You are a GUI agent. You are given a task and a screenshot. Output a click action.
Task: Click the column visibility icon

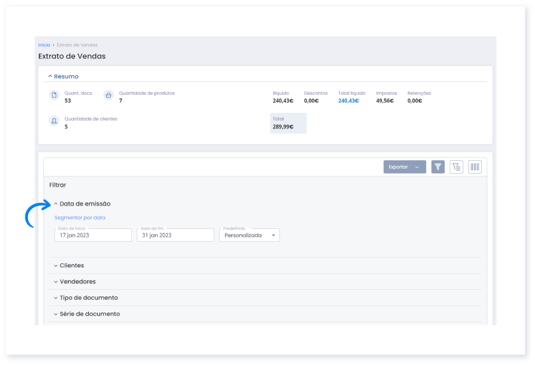click(x=475, y=167)
